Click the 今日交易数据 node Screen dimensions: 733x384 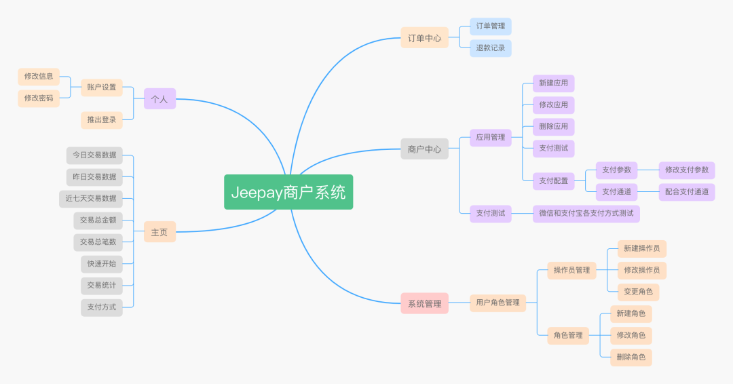click(x=94, y=155)
